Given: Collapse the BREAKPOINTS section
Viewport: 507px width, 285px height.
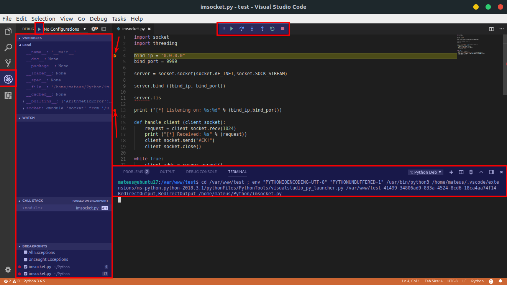Looking at the screenshot, I should (x=64, y=246).
